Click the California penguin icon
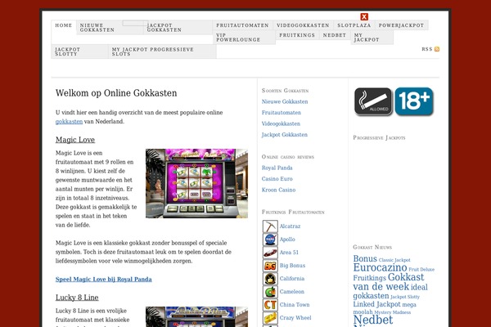Screen dimensions: 491x327 (270, 279)
